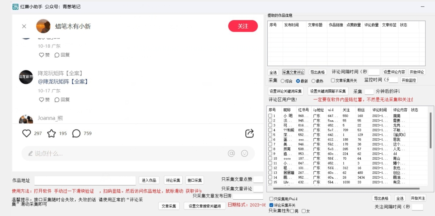Open 设置关键词屏蔽不采集
This screenshot has height=216, width=435.
(x=328, y=91)
